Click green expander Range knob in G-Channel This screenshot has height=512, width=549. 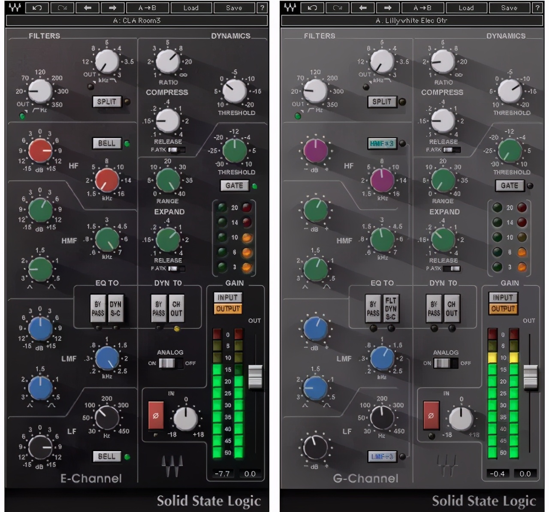443,180
